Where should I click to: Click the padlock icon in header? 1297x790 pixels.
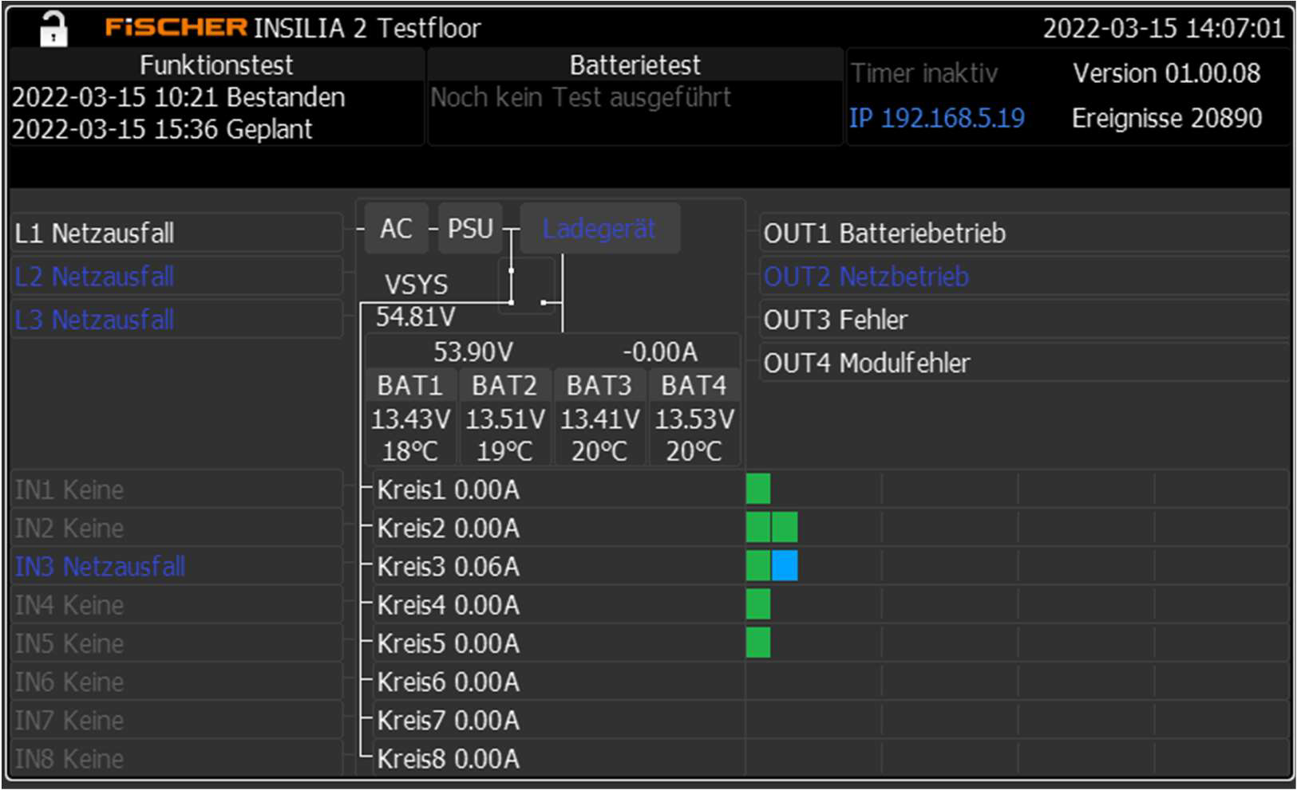[53, 29]
